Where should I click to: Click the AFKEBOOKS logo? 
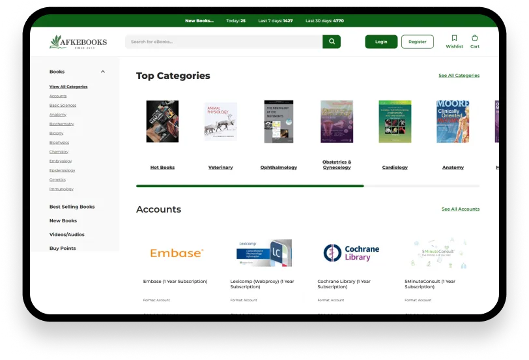click(x=78, y=42)
